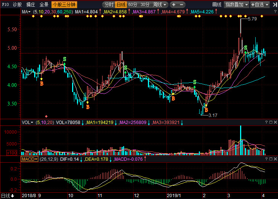Click 5.50 price axis label
Image resolution: width=278 pixels, height=199 pixels.
(12, 29)
